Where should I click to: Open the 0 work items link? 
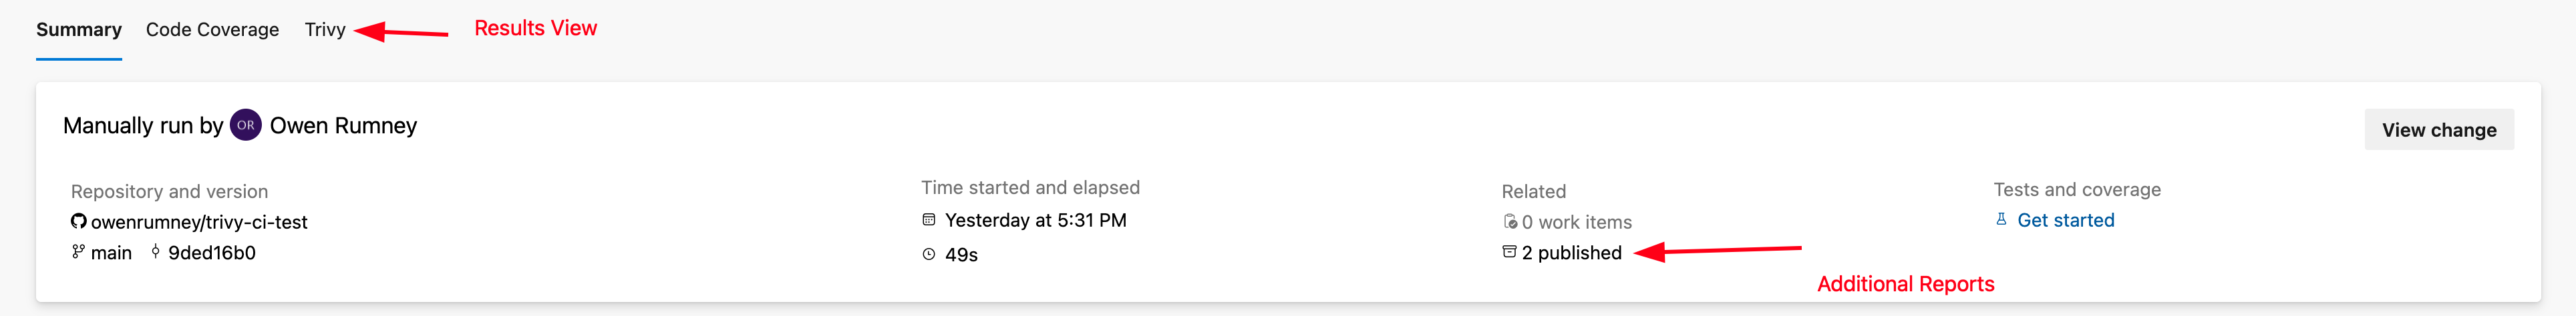click(x=1577, y=222)
